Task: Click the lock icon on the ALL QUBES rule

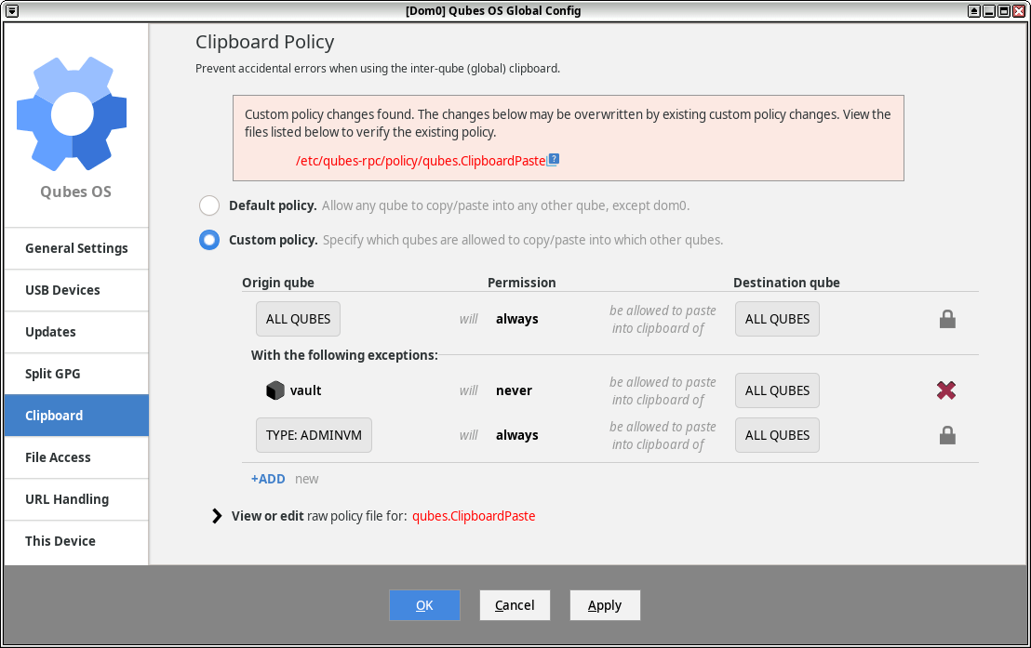Action: click(x=947, y=318)
